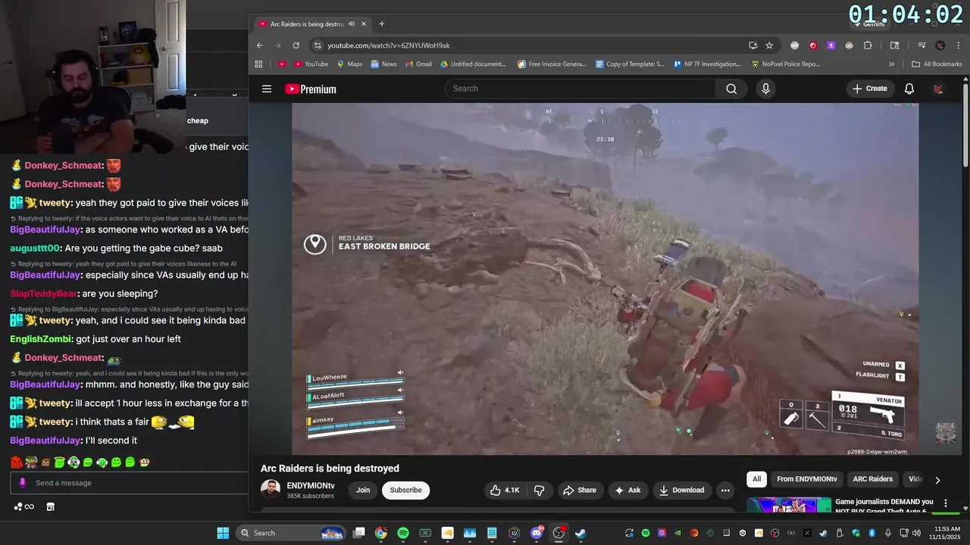Viewport: 970px width, 545px height.
Task: Open Chrome apps grid shortcut
Action: point(258,64)
